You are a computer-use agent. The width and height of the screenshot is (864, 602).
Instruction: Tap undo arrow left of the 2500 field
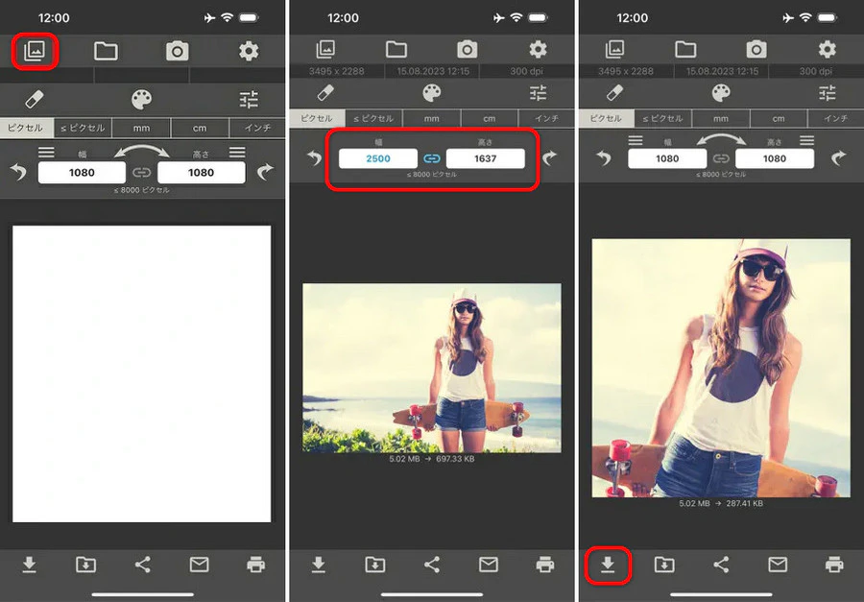click(x=314, y=158)
